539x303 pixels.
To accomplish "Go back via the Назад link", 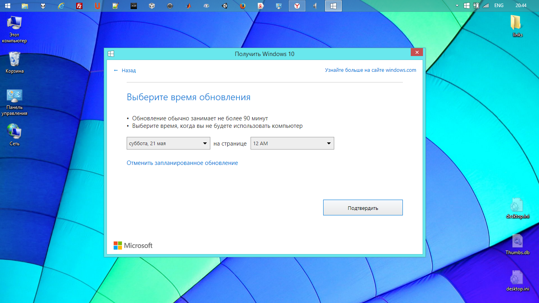I will pyautogui.click(x=125, y=70).
